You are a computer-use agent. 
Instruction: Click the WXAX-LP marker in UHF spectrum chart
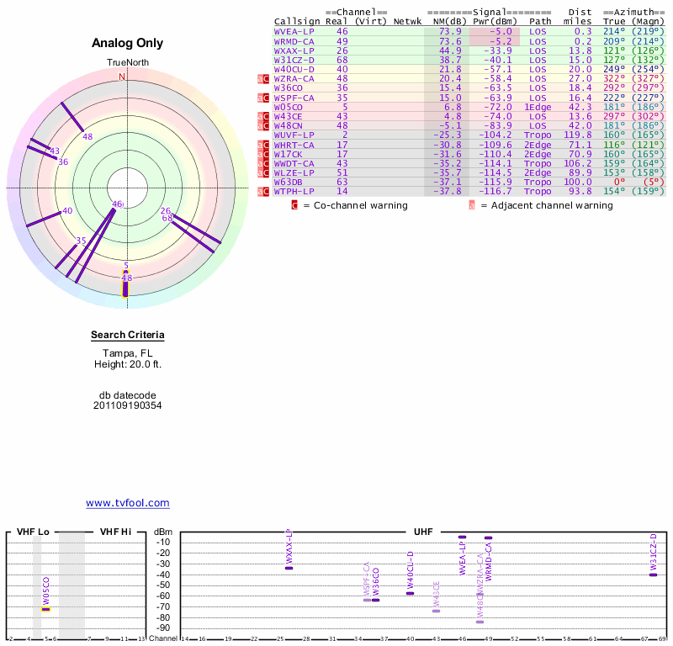coord(289,568)
